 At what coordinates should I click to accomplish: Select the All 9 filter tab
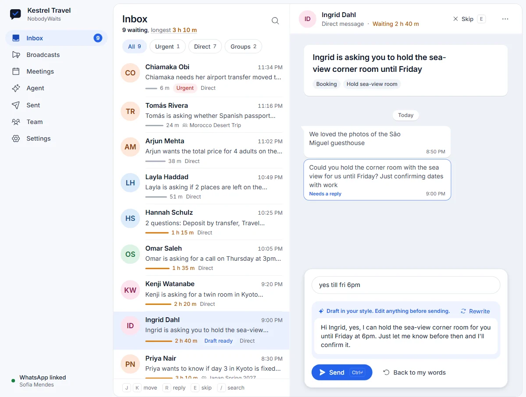tap(135, 46)
